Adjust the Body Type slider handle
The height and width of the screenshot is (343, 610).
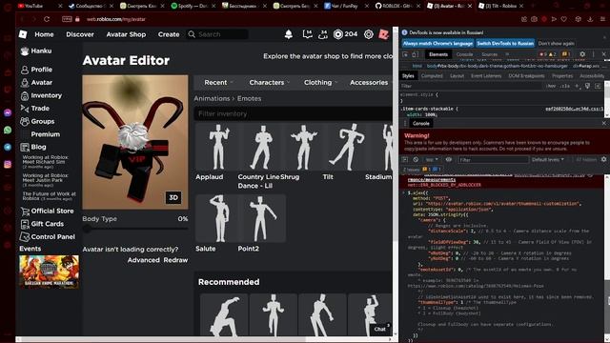87,229
